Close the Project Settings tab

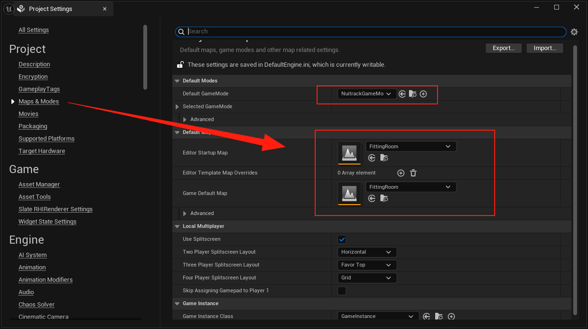pyautogui.click(x=105, y=9)
